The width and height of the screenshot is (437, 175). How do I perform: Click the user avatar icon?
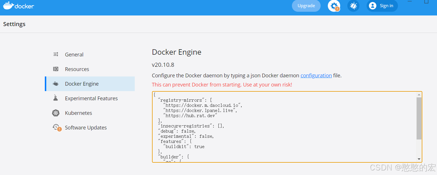pyautogui.click(x=373, y=6)
